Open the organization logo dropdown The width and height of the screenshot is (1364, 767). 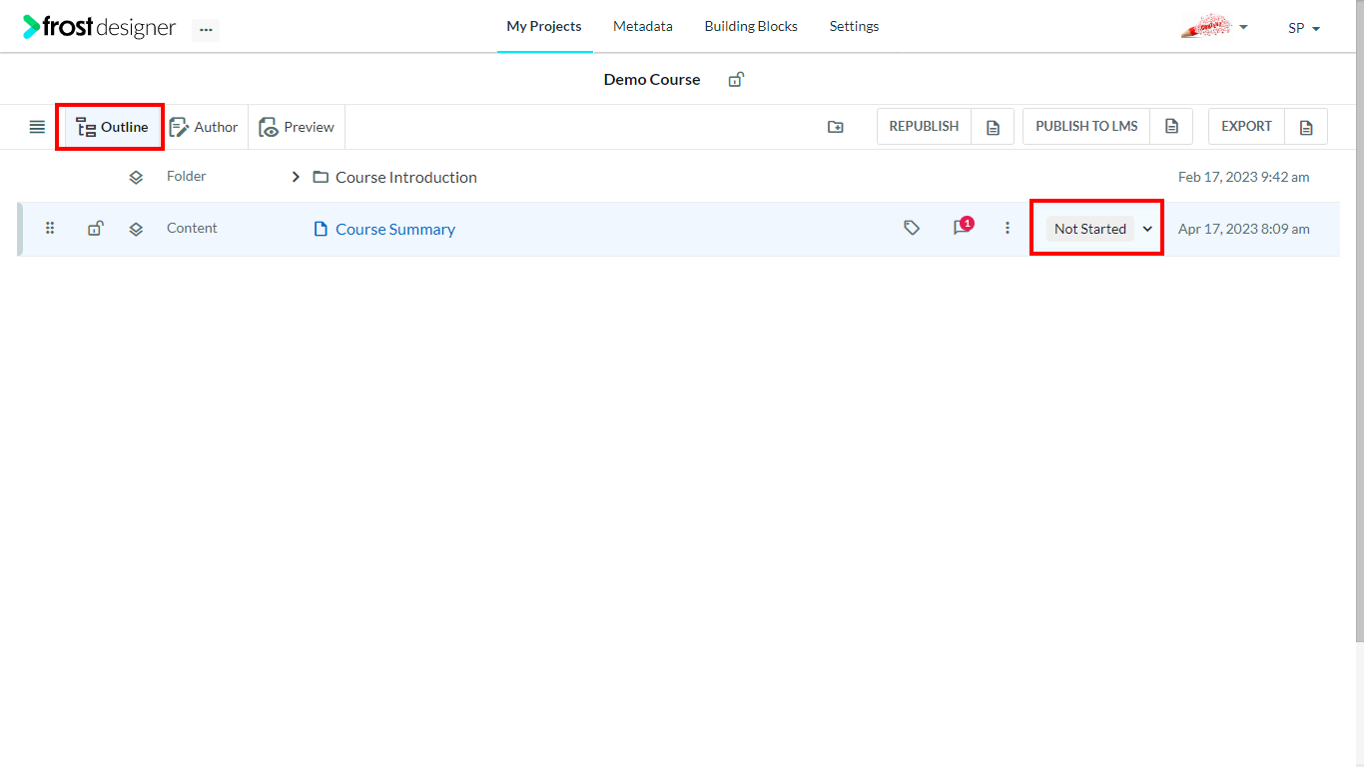click(1214, 27)
